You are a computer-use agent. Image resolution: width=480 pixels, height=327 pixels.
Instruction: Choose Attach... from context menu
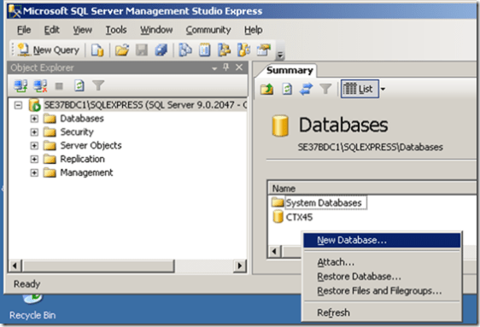[382, 262]
